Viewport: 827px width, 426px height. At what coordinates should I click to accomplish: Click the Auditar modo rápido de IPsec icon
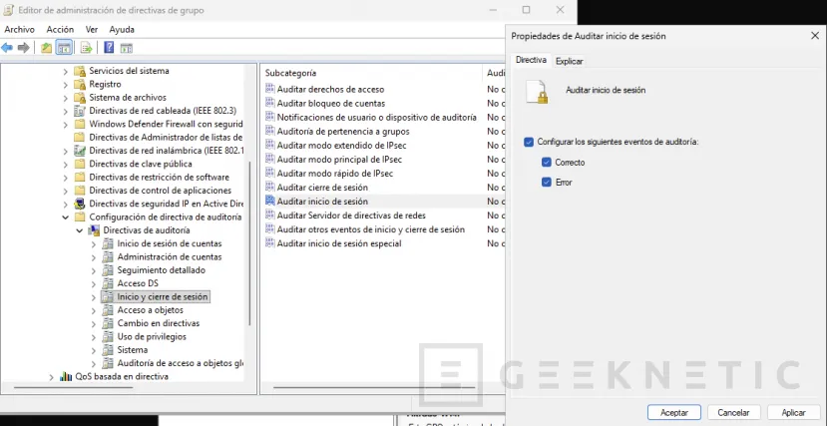pos(270,173)
